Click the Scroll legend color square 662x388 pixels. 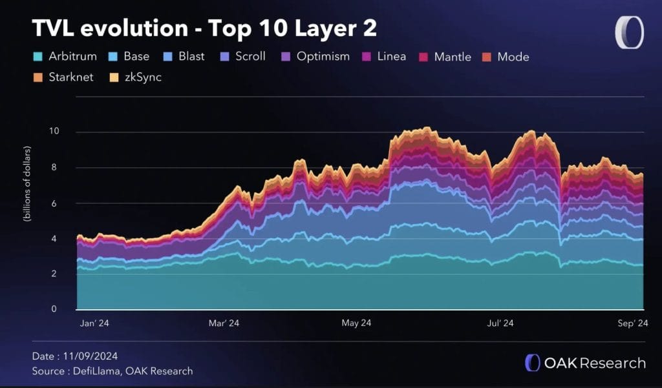coord(224,57)
